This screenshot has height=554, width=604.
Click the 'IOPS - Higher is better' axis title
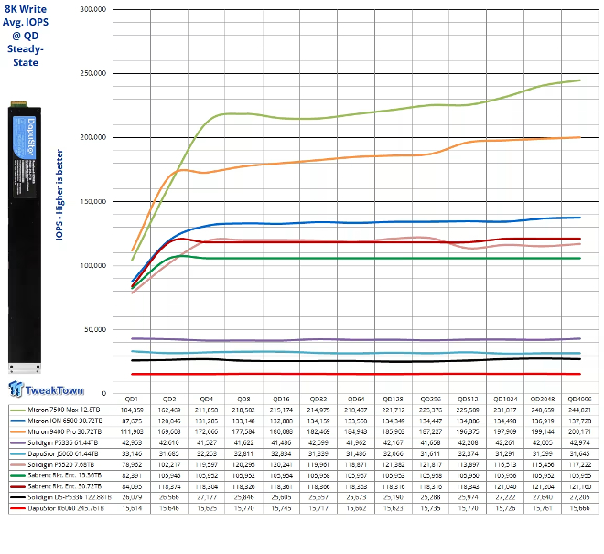(x=59, y=195)
